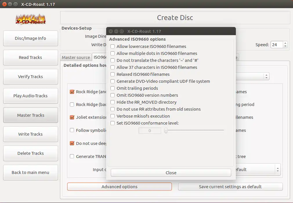Close the Advanced ISO9660 options dialog

pos(171,173)
